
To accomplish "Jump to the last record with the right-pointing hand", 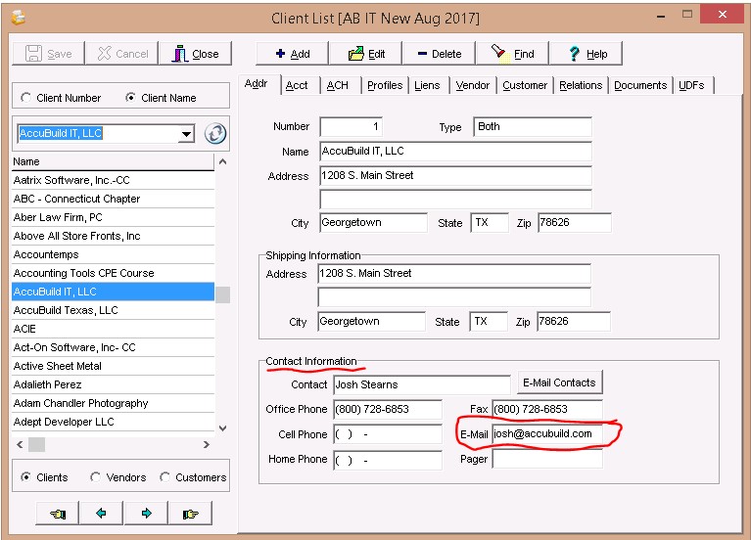I will (x=190, y=514).
